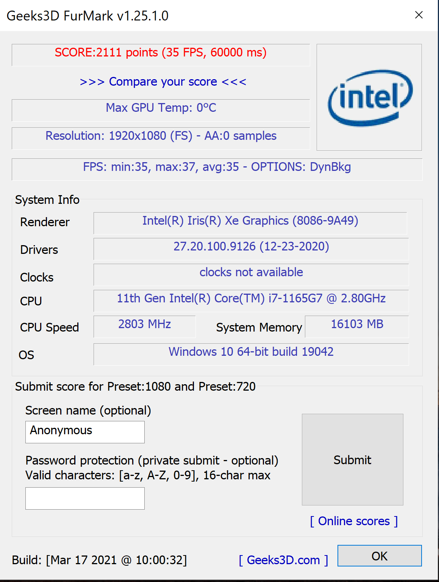Select the clocks not available field

pyautogui.click(x=251, y=275)
